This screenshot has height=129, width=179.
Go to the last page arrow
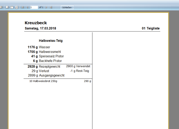51,7
